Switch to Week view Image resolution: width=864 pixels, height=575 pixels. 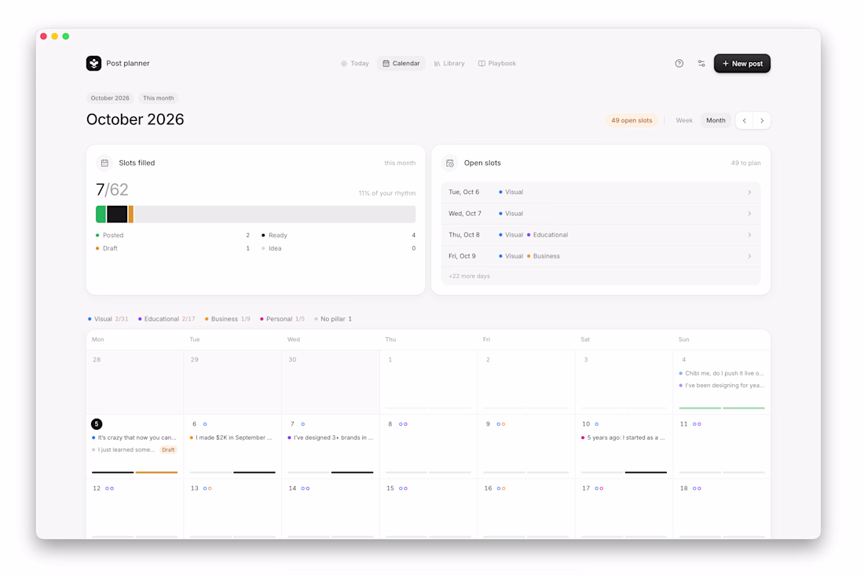pyautogui.click(x=684, y=121)
